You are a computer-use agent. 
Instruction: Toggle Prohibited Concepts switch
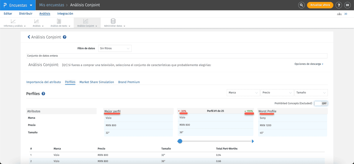coord(321,103)
